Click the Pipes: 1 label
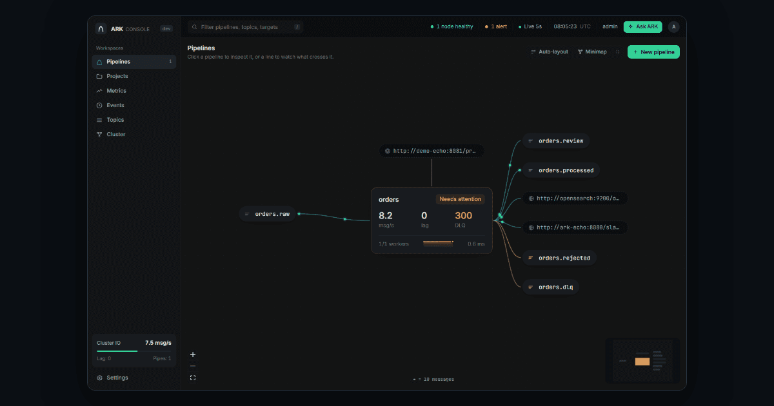Viewport: 774px width, 406px height. 161,358
